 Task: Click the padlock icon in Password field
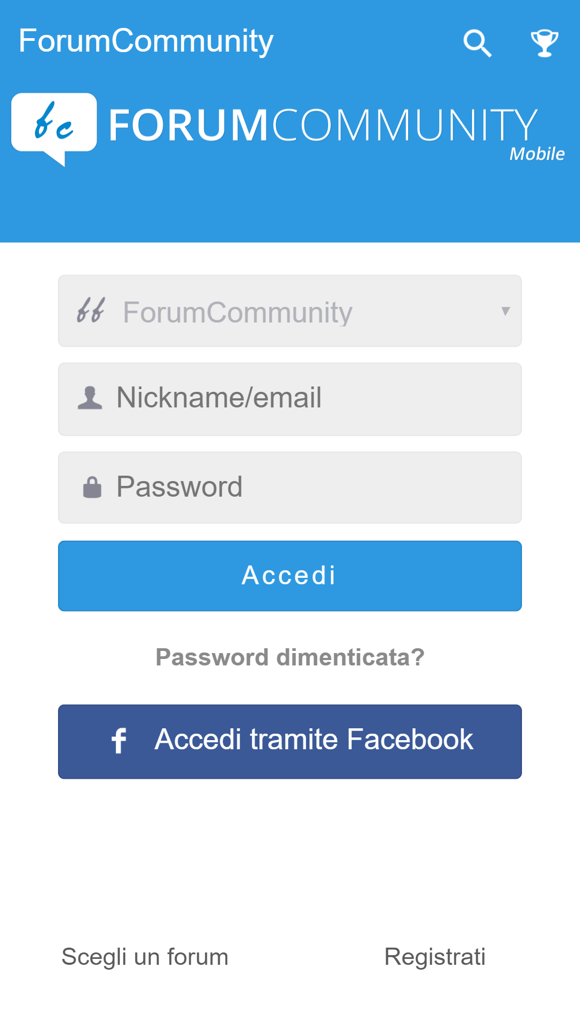tap(92, 487)
